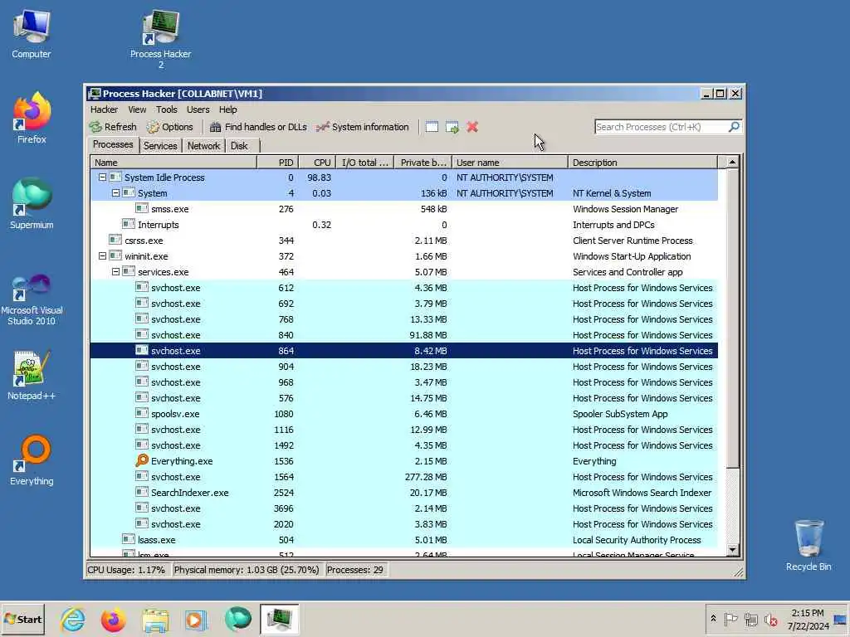Sort by the Name column header
The height and width of the screenshot is (637, 850).
[173, 163]
